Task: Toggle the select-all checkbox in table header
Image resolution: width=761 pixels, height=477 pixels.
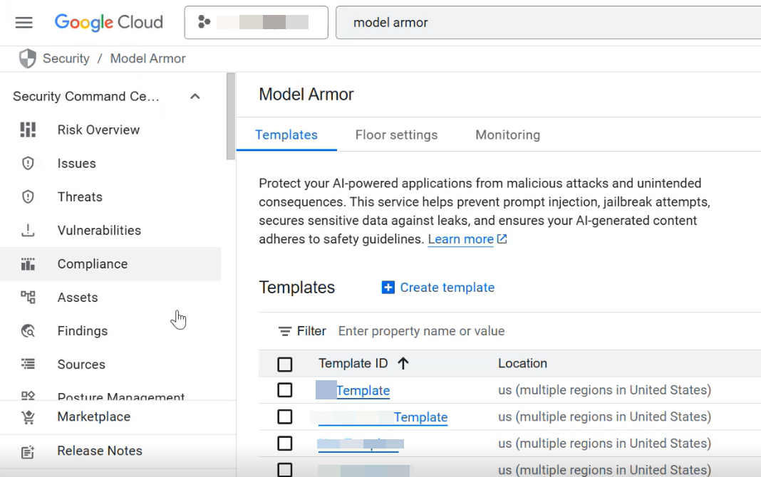Action: (x=285, y=365)
